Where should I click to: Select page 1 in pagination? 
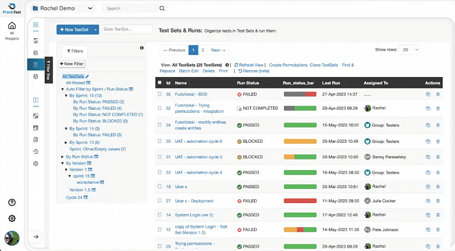(x=193, y=50)
